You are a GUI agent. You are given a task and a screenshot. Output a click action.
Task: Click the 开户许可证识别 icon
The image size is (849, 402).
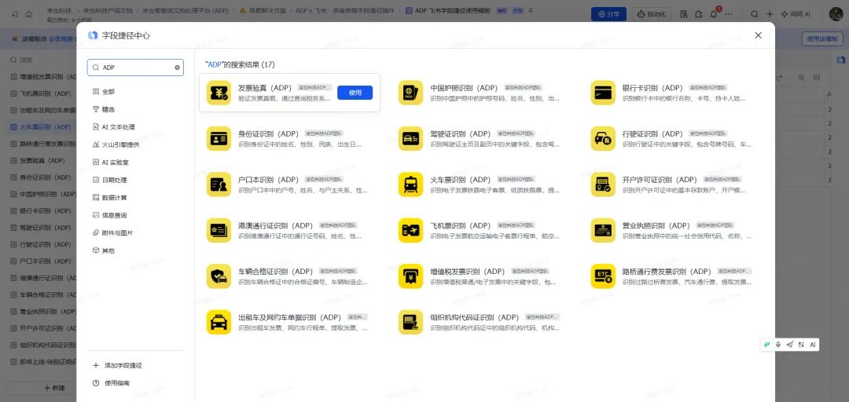click(x=603, y=185)
